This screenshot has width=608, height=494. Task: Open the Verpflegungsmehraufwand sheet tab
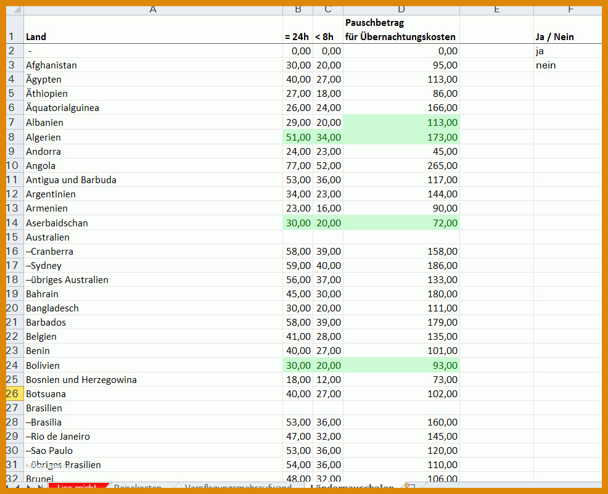237,486
